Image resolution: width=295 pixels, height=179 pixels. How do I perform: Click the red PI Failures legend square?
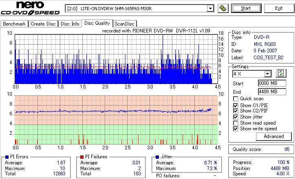[x=82, y=157]
